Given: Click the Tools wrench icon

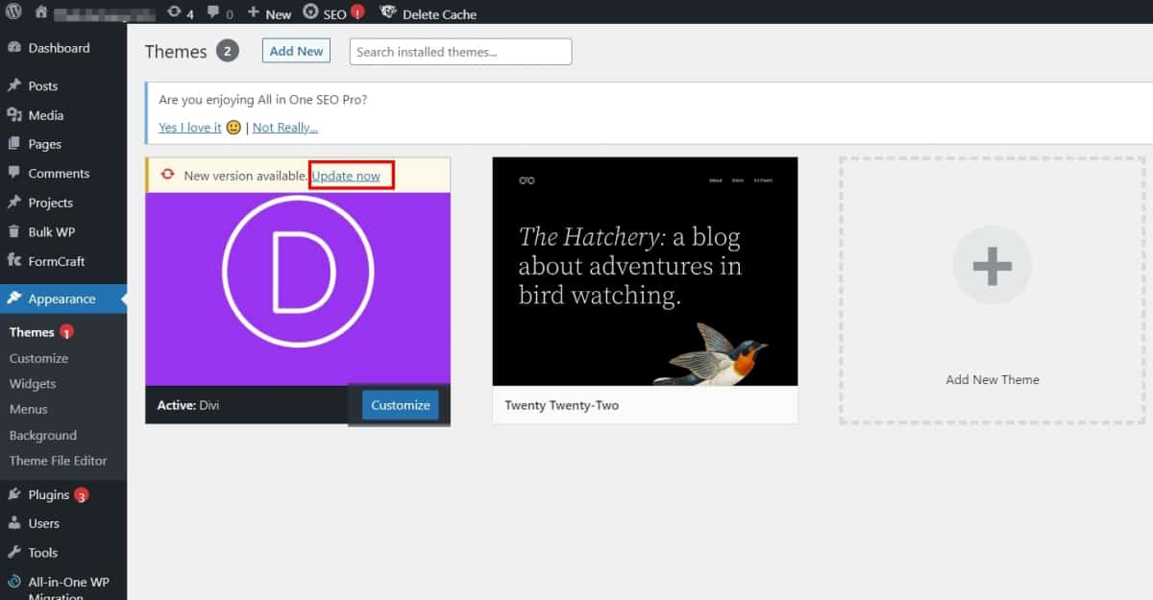Looking at the screenshot, I should click(x=13, y=553).
